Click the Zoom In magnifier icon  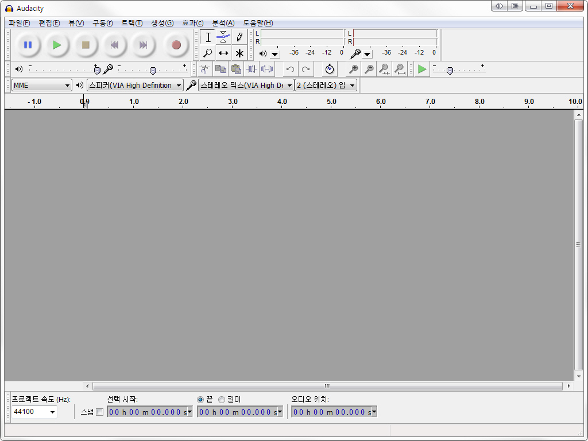click(x=353, y=69)
